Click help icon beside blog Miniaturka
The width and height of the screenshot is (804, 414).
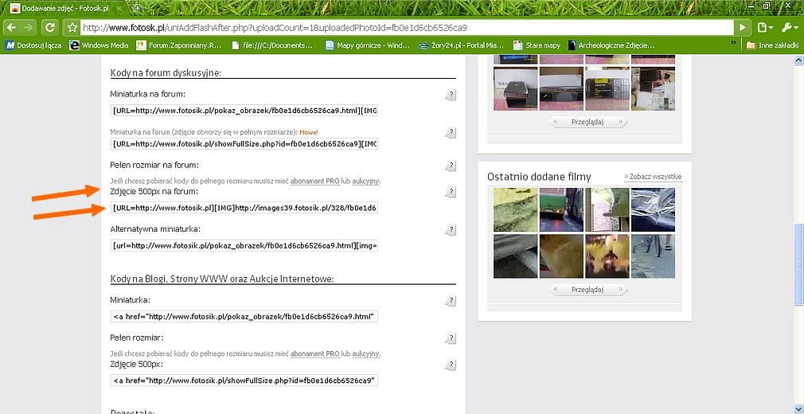pyautogui.click(x=451, y=301)
